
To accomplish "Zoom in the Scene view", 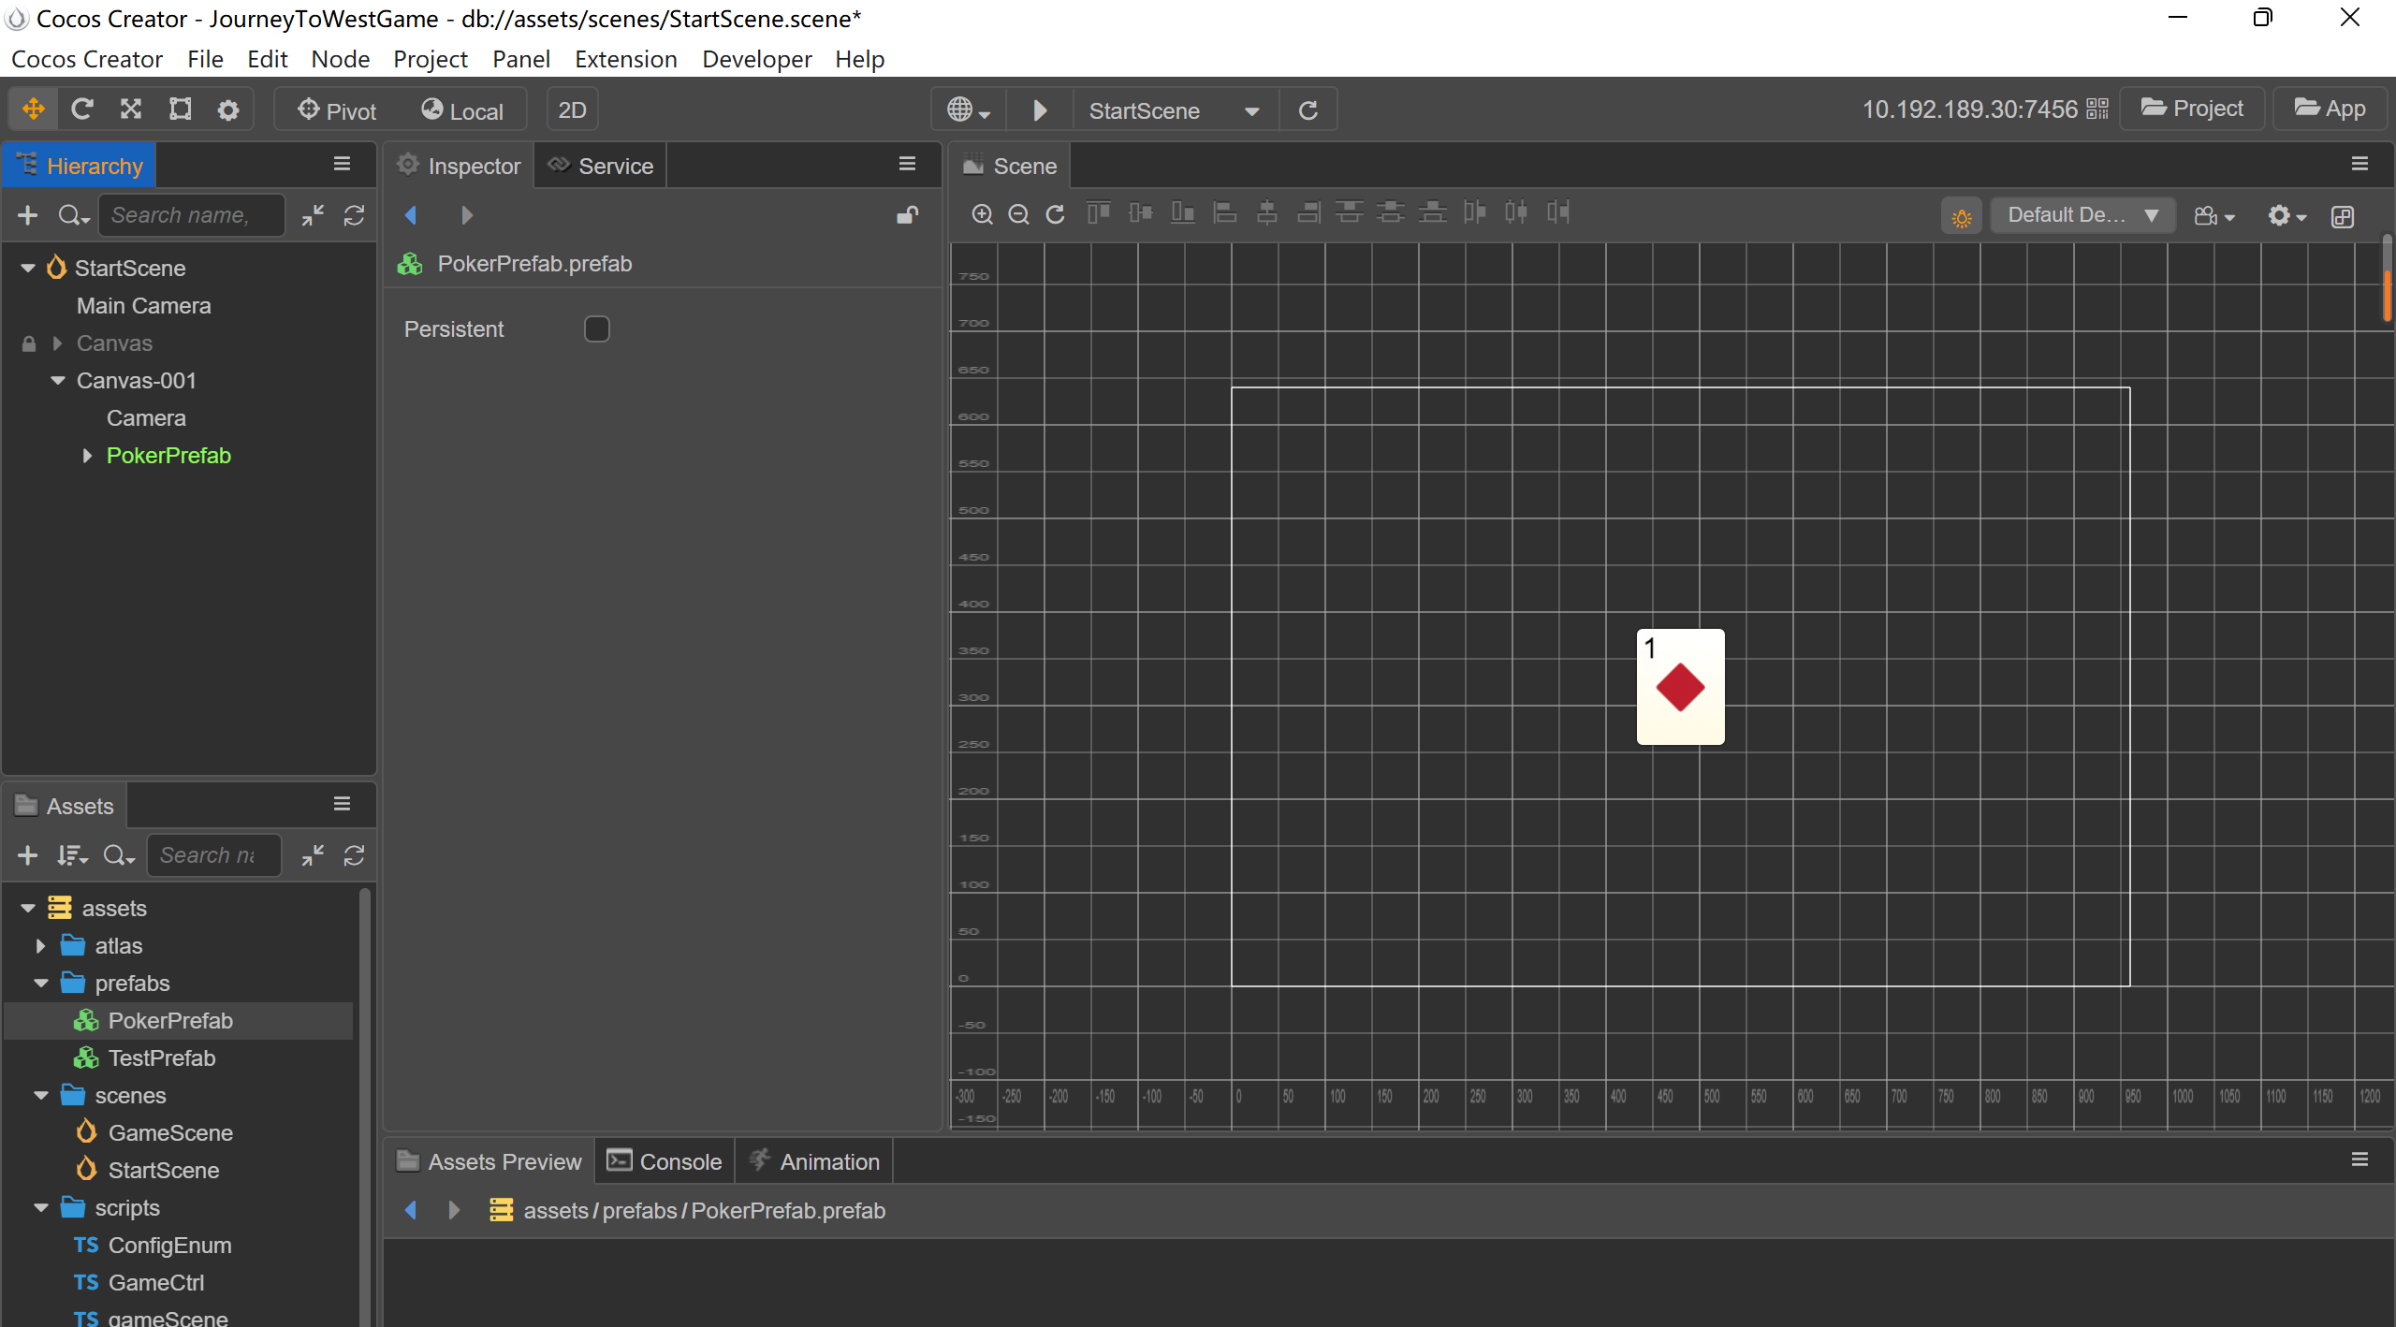I will pyautogui.click(x=982, y=214).
